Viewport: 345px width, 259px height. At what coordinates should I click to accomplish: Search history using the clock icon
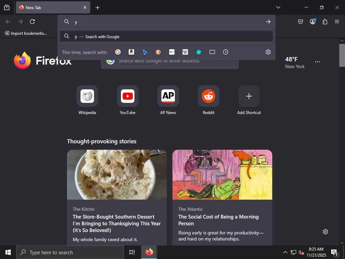pyautogui.click(x=225, y=52)
